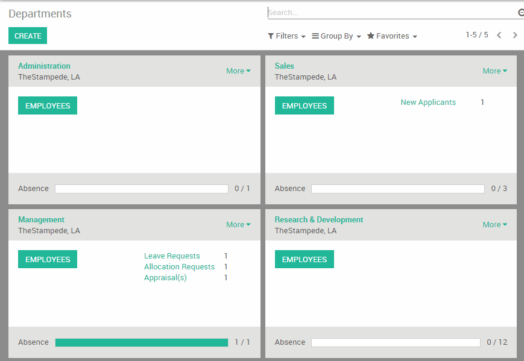Open the Allocation Requests link

pyautogui.click(x=179, y=267)
